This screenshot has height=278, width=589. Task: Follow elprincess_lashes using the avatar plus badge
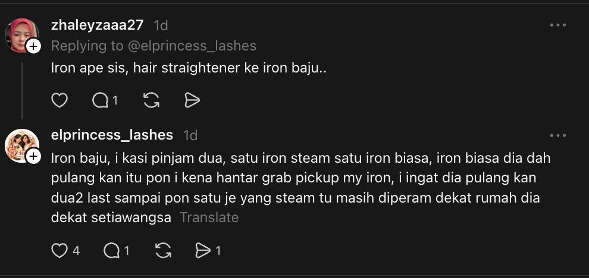pyautogui.click(x=34, y=157)
